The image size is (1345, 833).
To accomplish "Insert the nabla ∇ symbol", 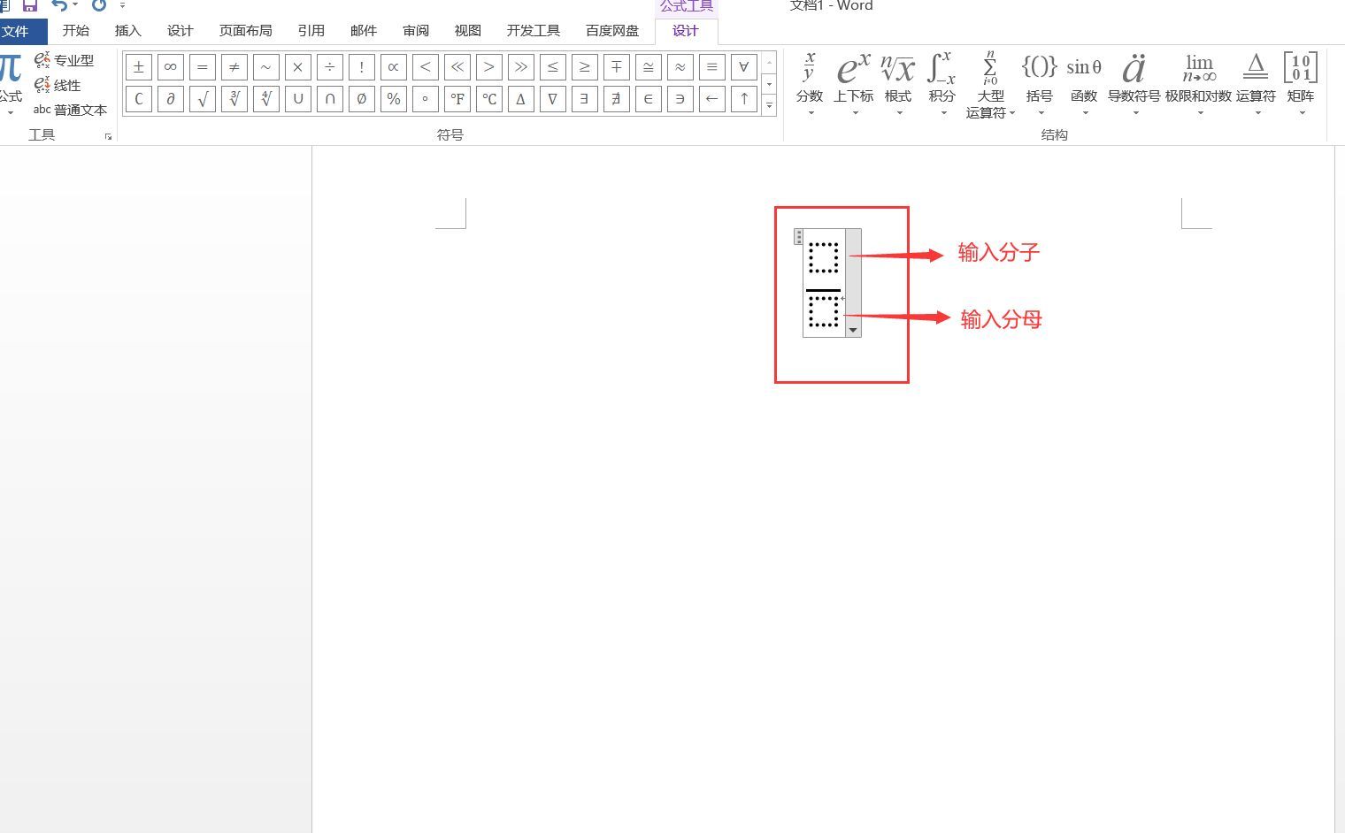I will point(553,99).
